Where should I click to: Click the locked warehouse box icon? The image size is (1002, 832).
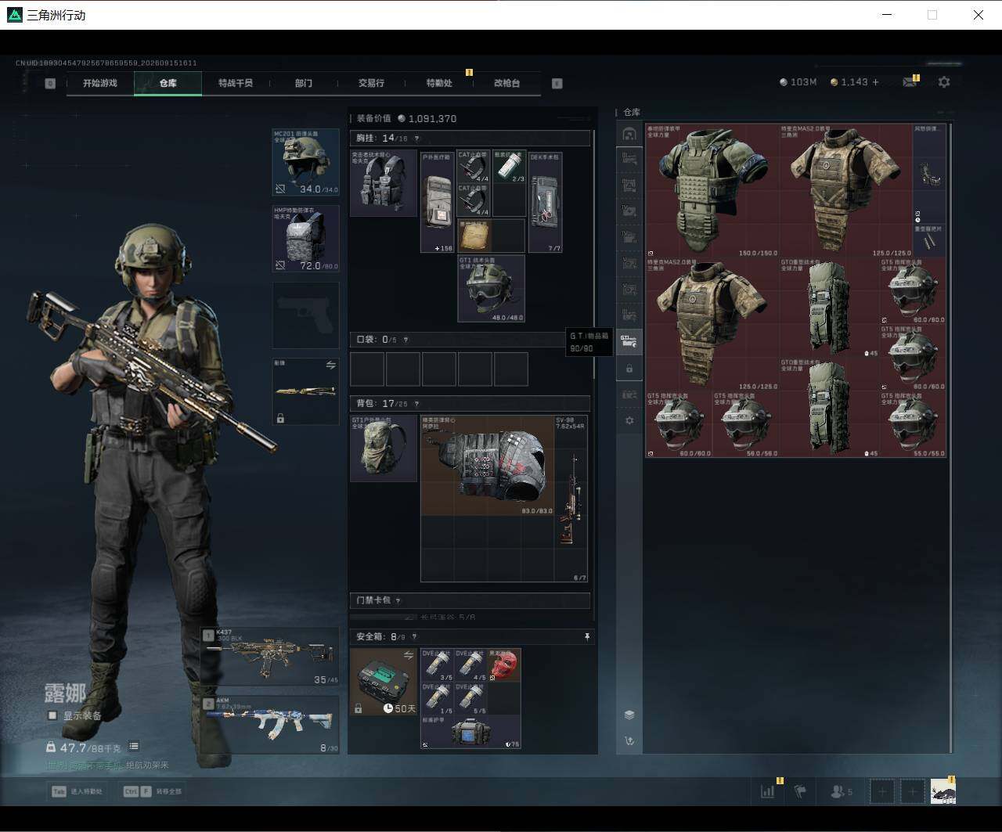[629, 368]
